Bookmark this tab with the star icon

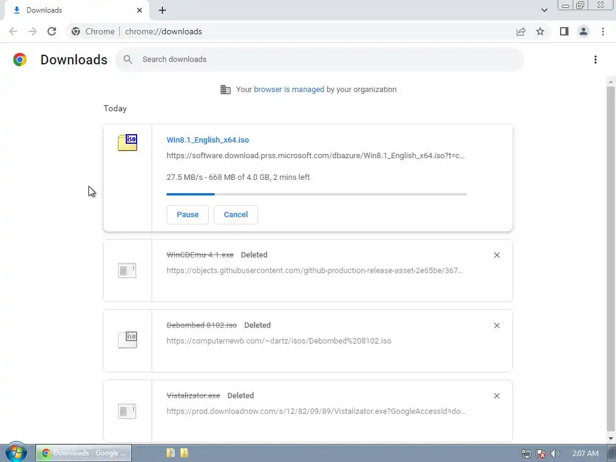540,31
